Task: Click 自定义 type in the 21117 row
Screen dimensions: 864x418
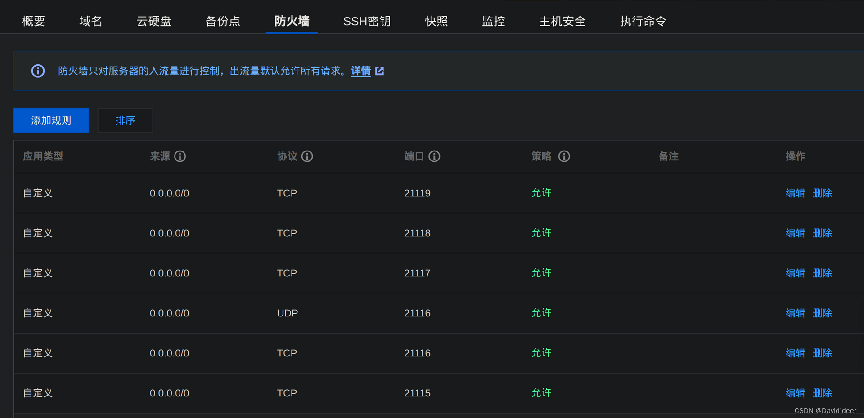Action: click(x=38, y=273)
